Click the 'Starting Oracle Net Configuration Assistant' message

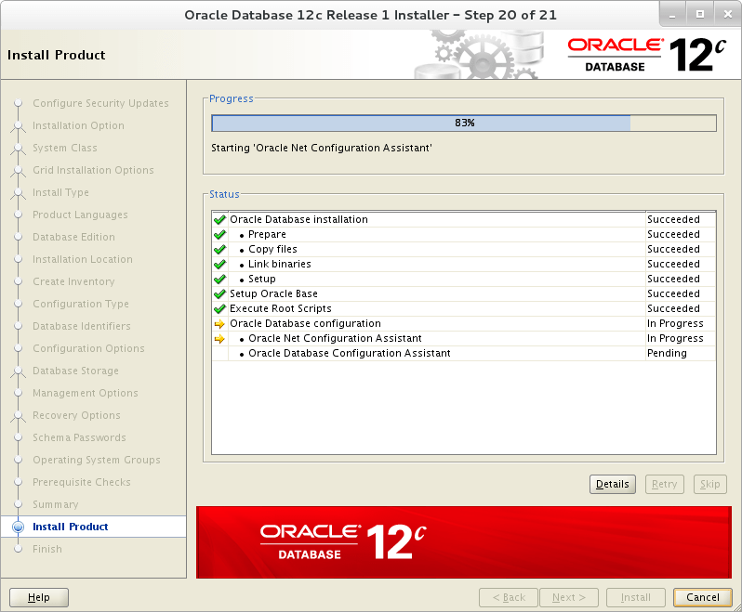tap(322, 148)
